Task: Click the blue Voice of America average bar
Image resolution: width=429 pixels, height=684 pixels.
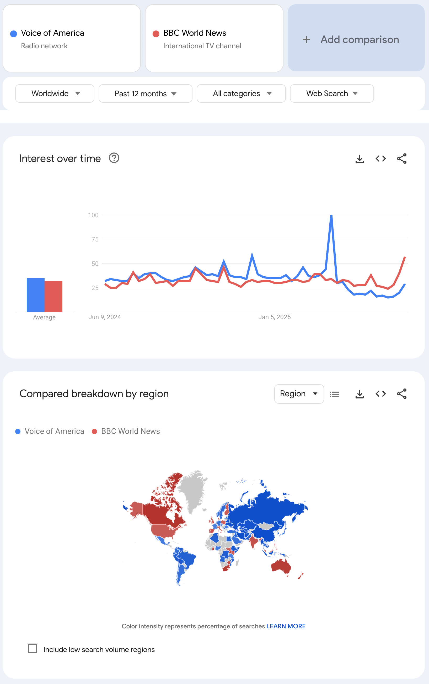Action: [35, 295]
